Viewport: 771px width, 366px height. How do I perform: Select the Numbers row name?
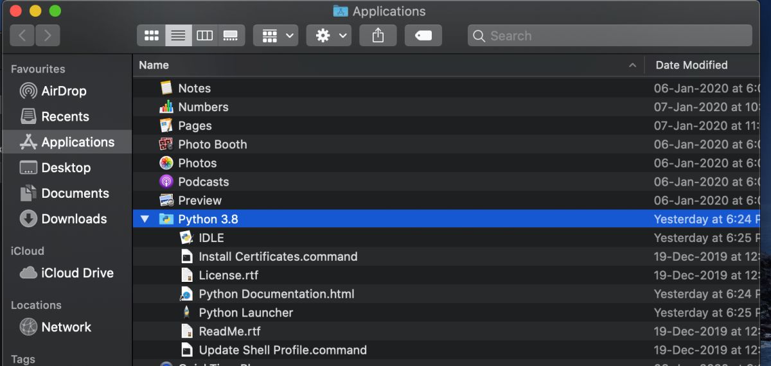(204, 107)
